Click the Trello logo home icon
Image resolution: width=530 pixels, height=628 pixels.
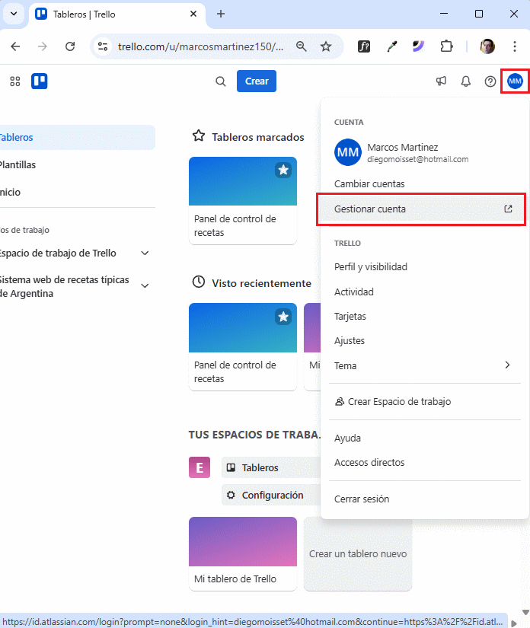click(40, 81)
